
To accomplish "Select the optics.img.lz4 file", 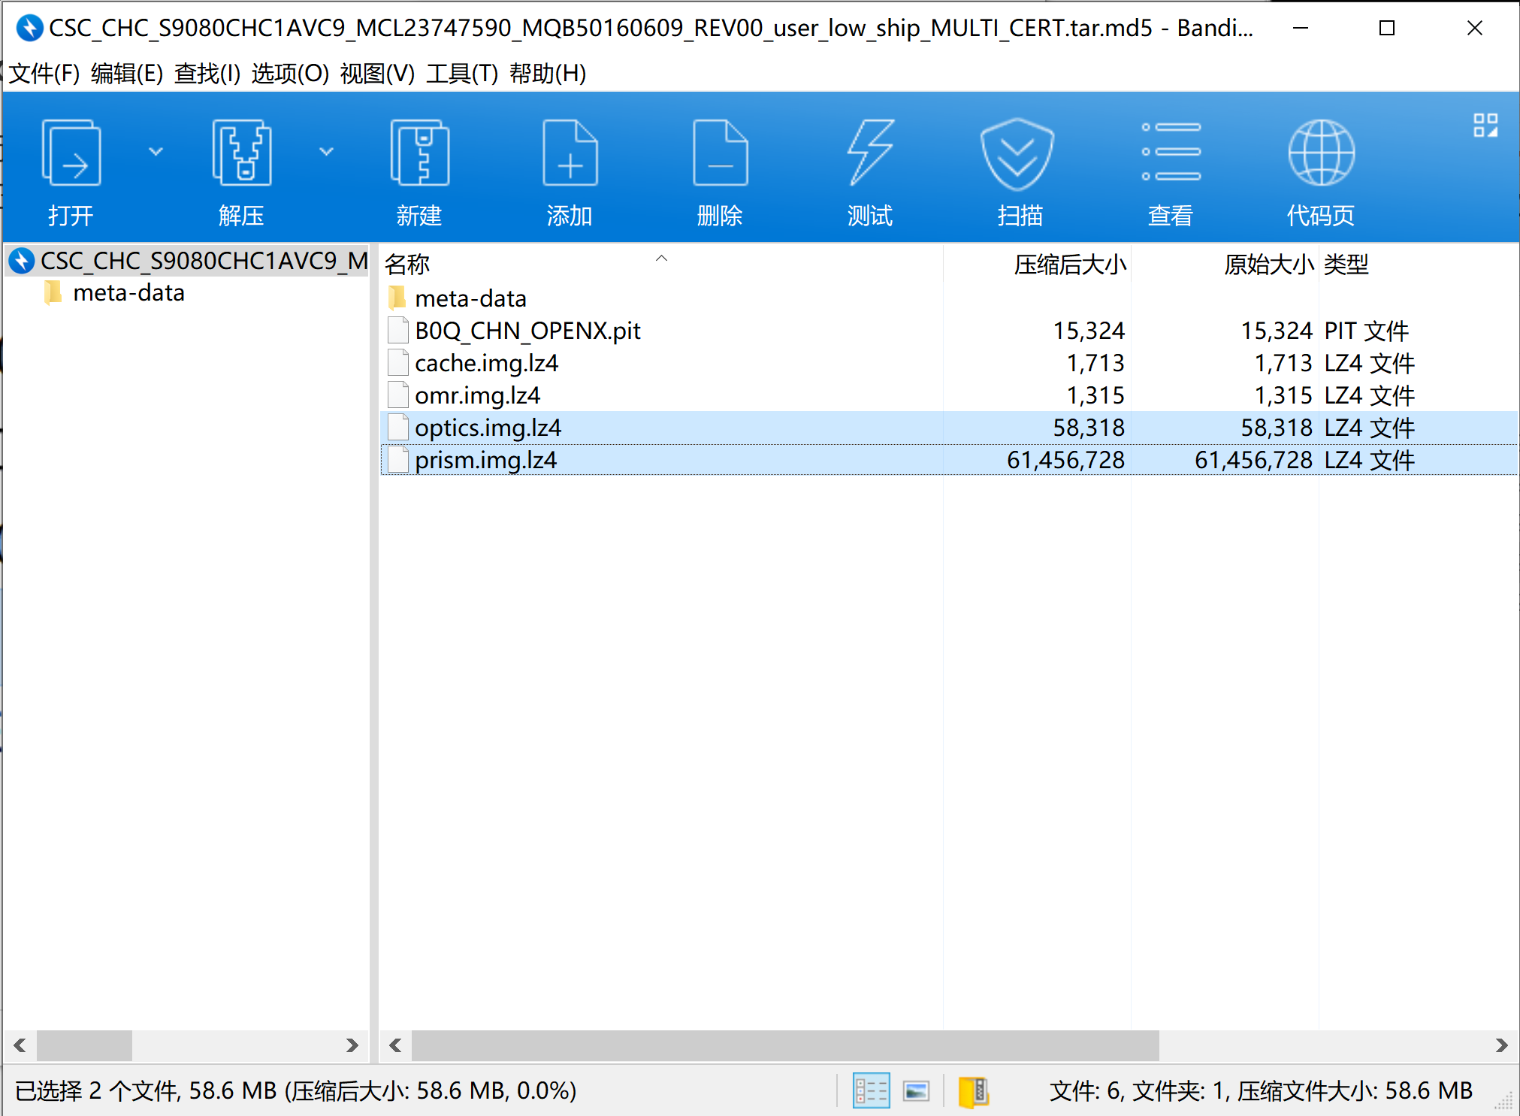I will click(948, 428).
